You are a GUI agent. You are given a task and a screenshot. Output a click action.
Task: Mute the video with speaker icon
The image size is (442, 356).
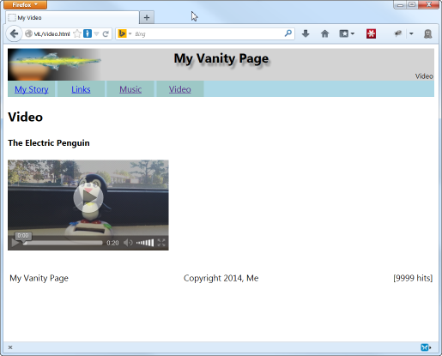tap(128, 243)
